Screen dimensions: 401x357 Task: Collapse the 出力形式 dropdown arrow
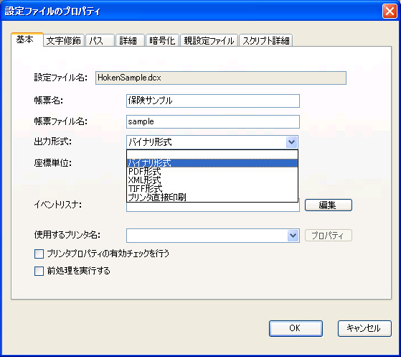[x=291, y=142]
